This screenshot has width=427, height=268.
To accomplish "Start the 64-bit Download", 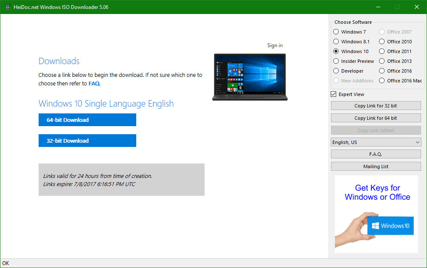I will [87, 120].
